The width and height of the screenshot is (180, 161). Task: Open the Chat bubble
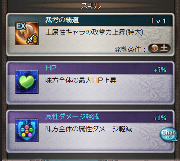point(168,134)
